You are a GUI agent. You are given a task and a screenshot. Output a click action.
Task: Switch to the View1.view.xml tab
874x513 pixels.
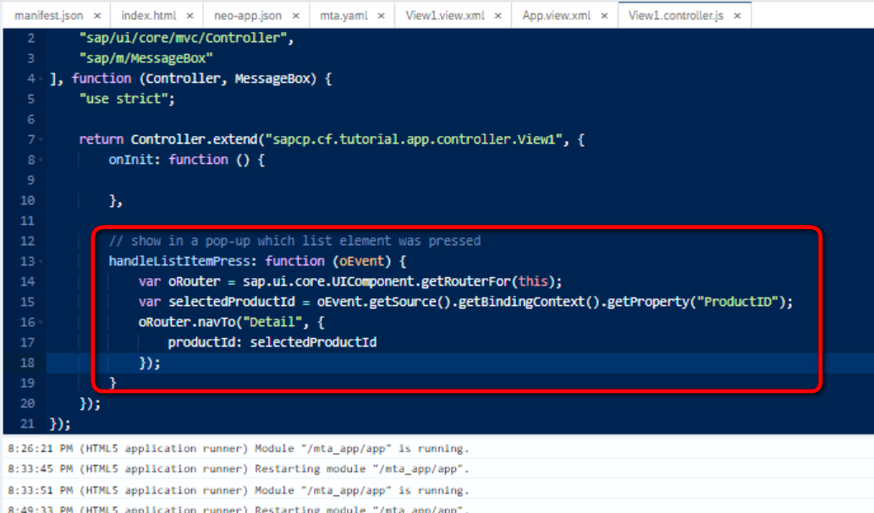pos(445,15)
